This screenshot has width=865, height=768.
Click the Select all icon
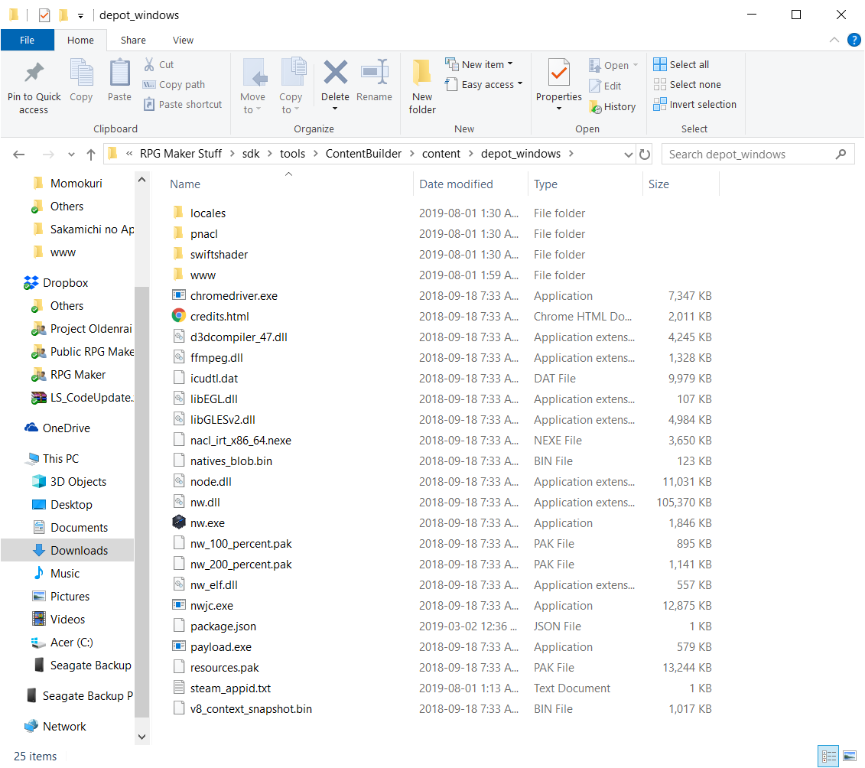(660, 64)
